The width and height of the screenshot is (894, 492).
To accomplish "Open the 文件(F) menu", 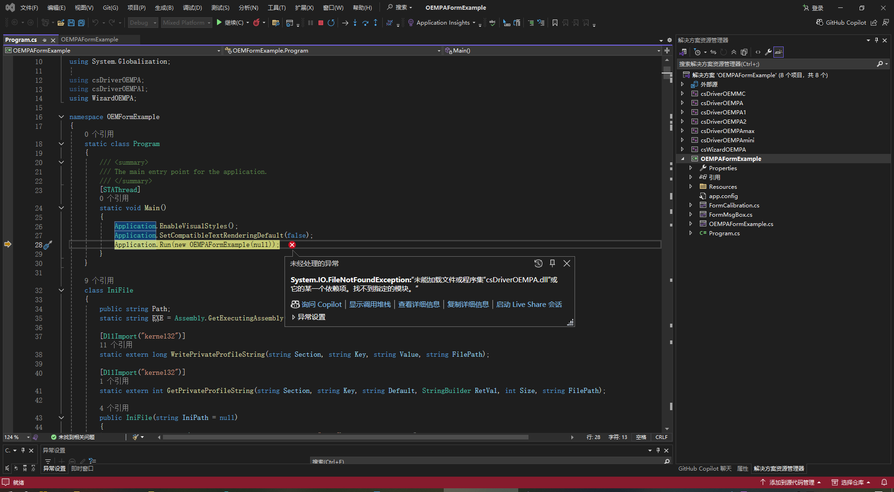I will [x=29, y=7].
